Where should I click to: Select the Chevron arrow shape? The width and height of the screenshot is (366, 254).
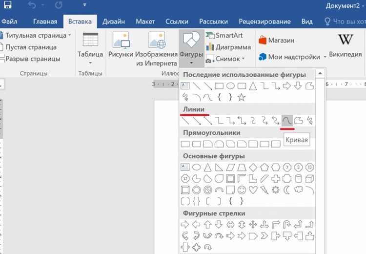coord(264,236)
